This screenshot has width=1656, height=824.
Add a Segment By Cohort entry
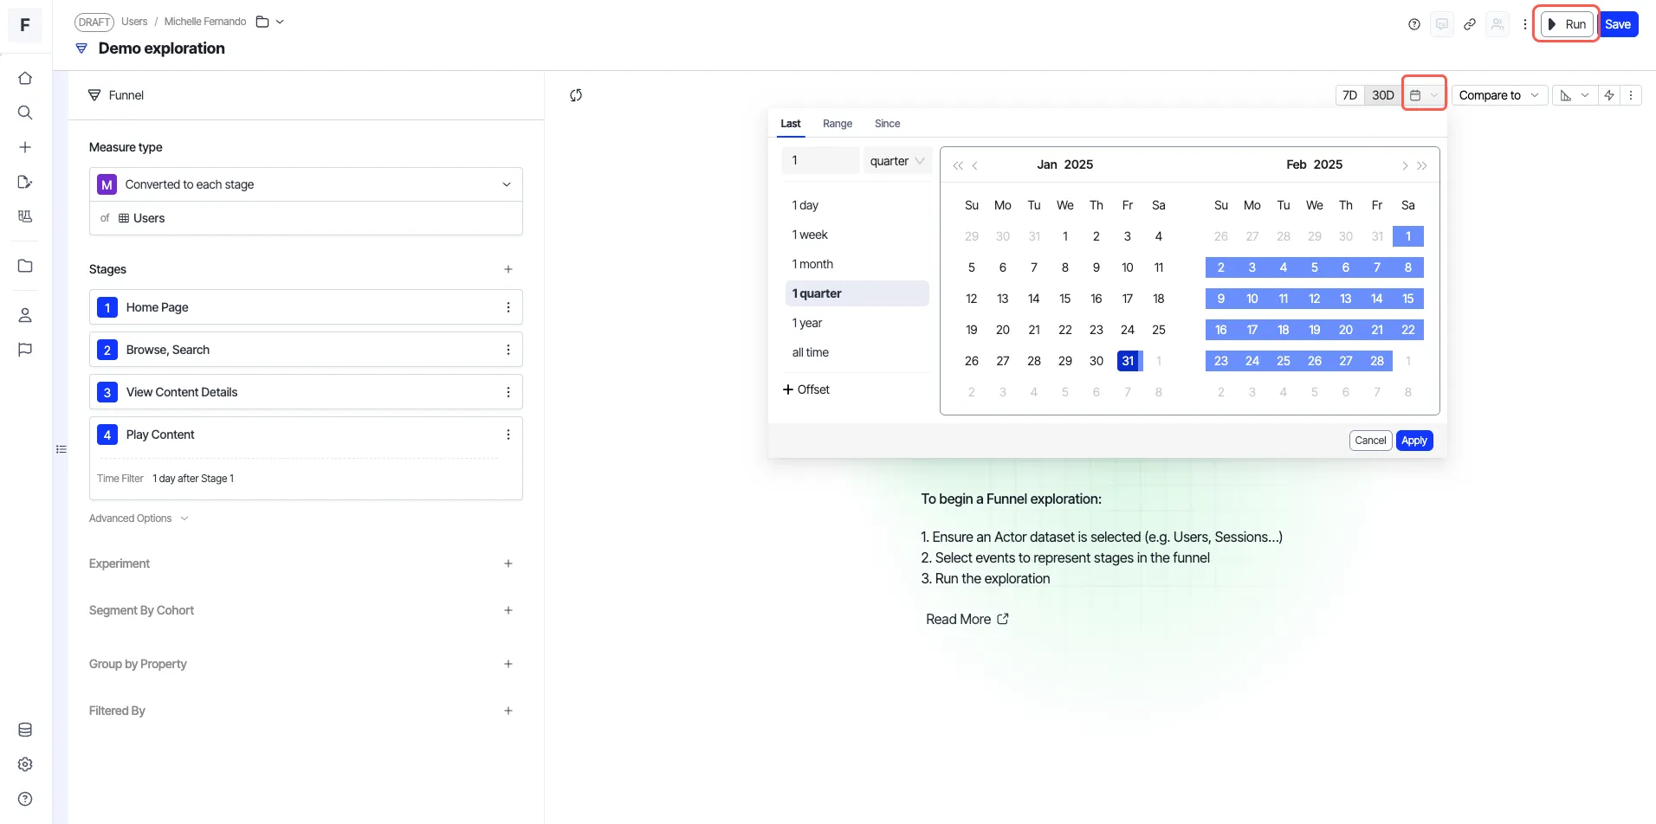click(508, 610)
